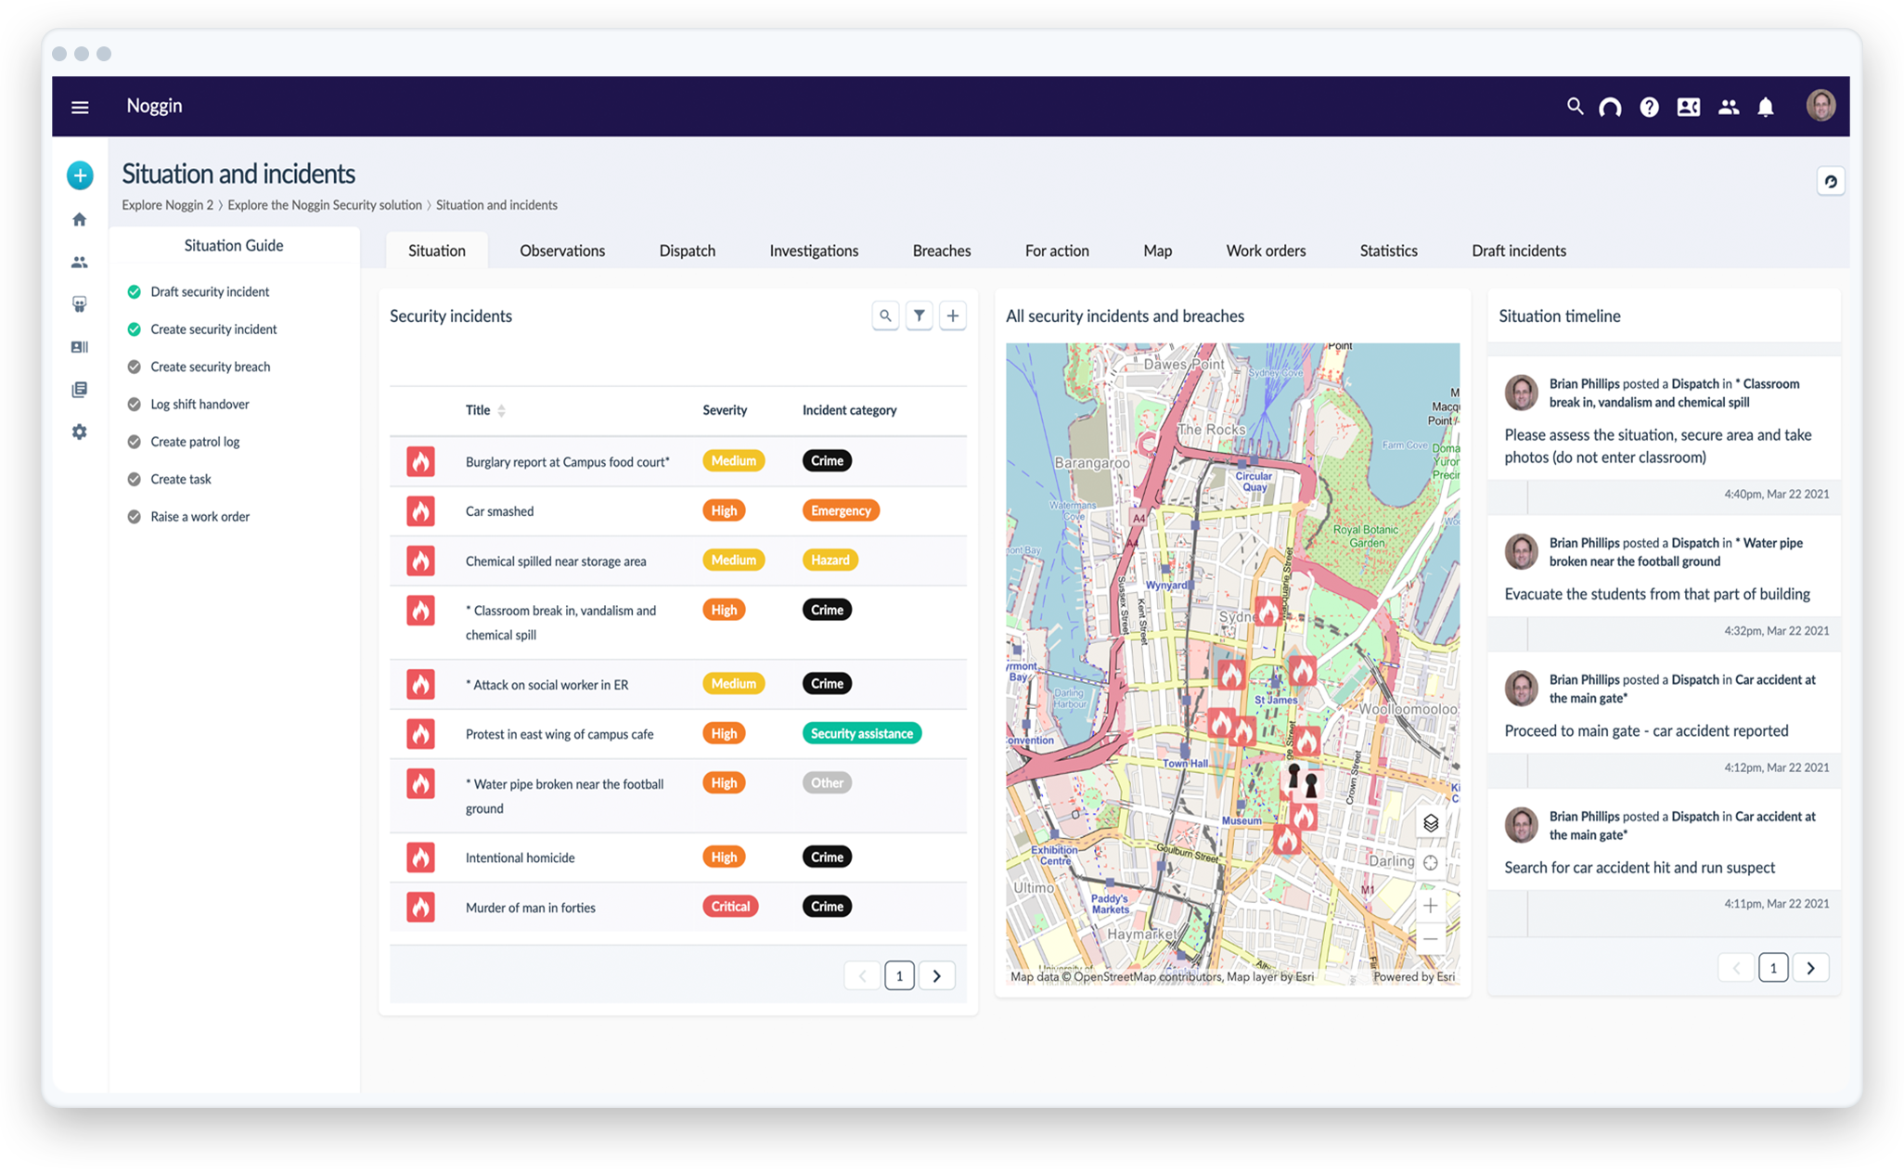
Task: Go to next page of Situation timeline
Action: [1810, 969]
